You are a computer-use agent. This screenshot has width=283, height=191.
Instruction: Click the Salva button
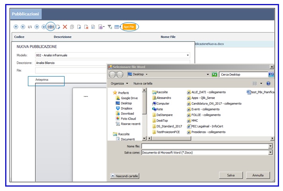point(231,175)
